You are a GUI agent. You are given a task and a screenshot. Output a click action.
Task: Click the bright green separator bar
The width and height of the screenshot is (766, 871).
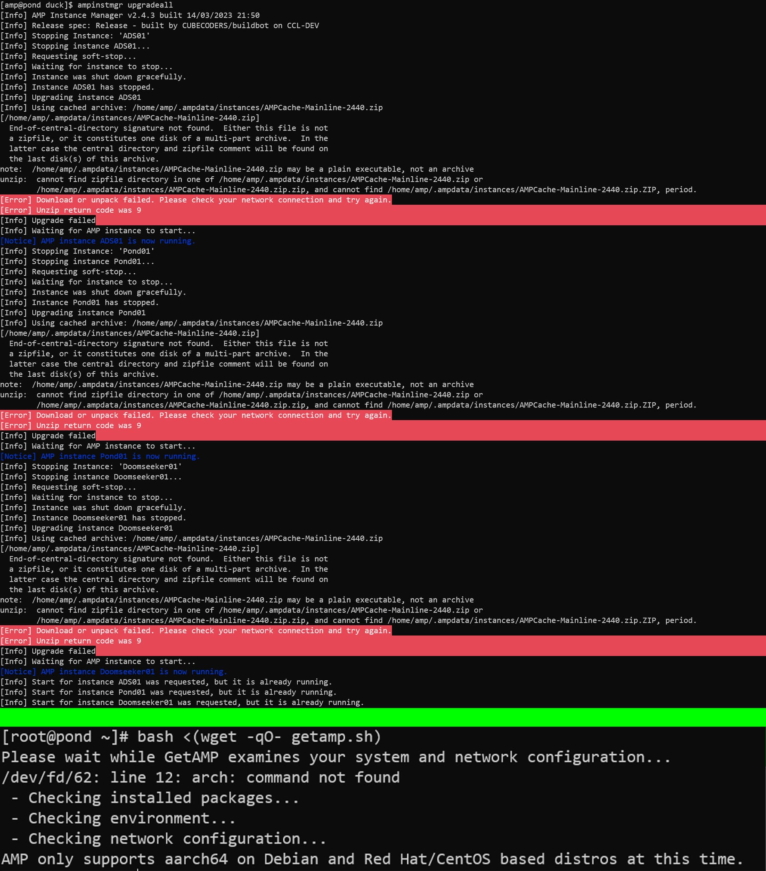tap(383, 717)
